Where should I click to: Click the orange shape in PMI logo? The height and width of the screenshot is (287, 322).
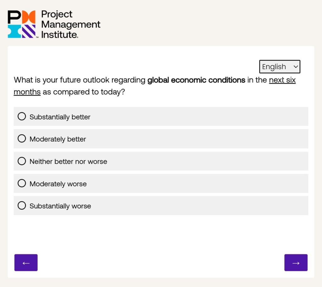point(29,17)
